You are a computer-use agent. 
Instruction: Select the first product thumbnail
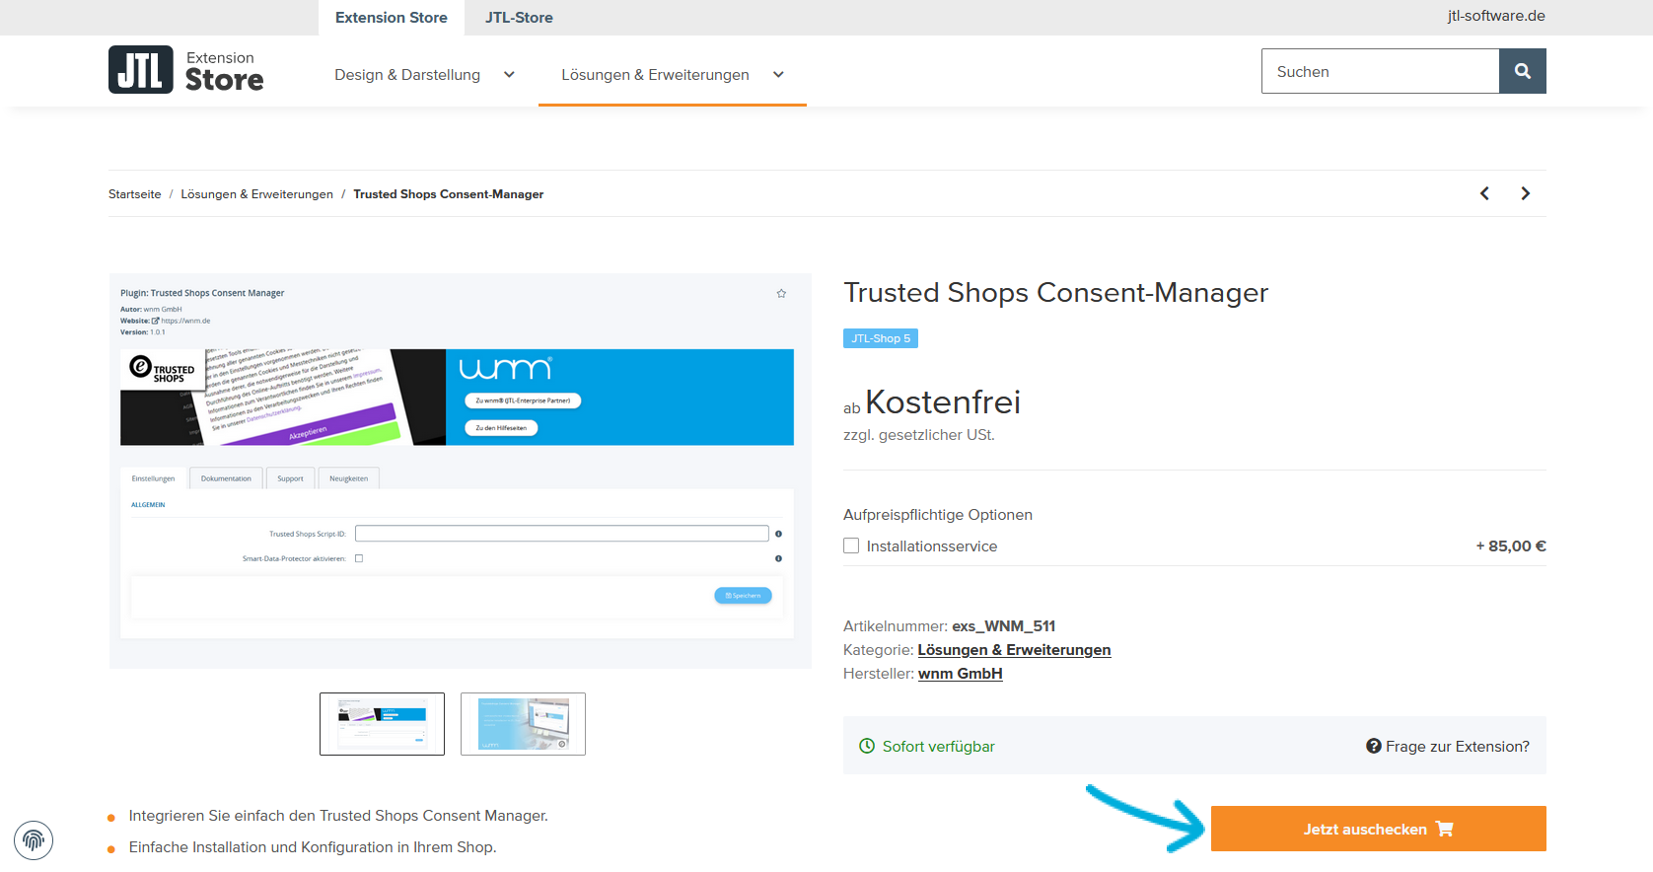382,724
